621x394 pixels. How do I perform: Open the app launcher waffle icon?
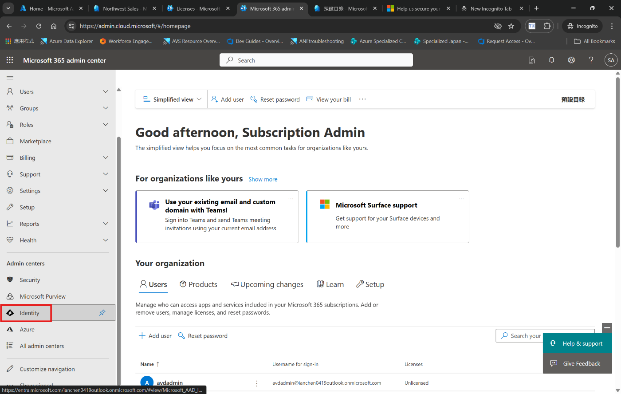click(10, 60)
